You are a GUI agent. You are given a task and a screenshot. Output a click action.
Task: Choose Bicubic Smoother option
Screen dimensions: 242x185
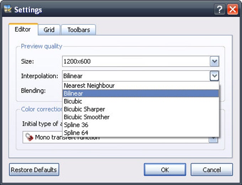141,117
